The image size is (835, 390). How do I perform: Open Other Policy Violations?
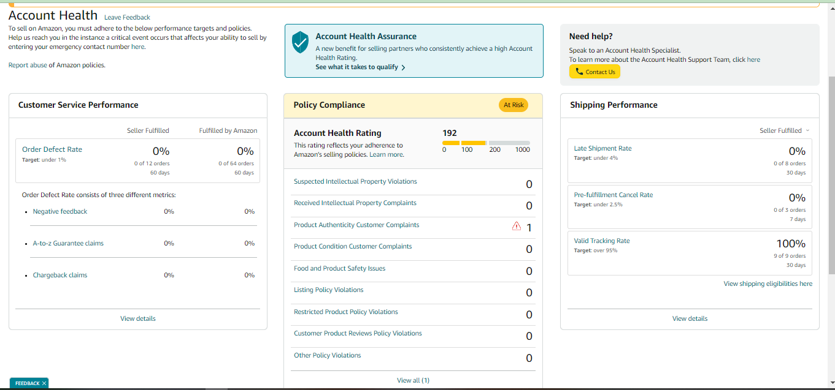(327, 355)
